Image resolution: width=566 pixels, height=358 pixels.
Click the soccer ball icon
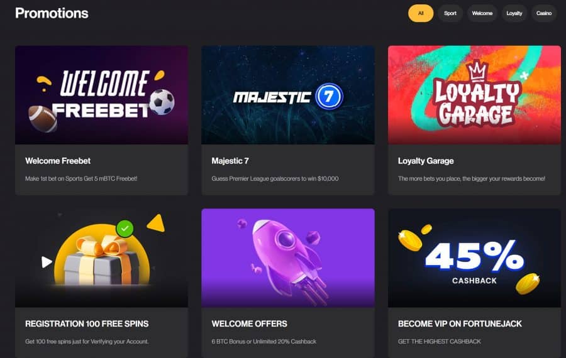coord(162,102)
